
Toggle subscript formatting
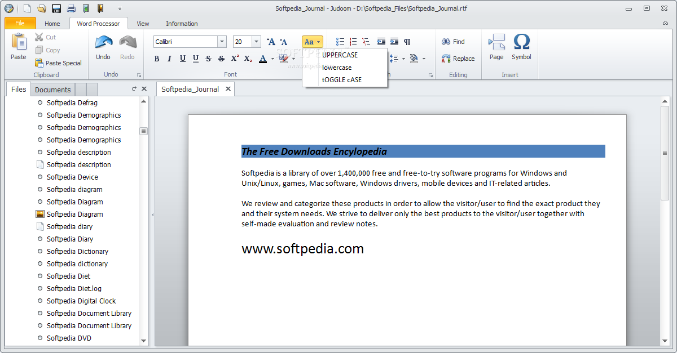click(x=248, y=59)
